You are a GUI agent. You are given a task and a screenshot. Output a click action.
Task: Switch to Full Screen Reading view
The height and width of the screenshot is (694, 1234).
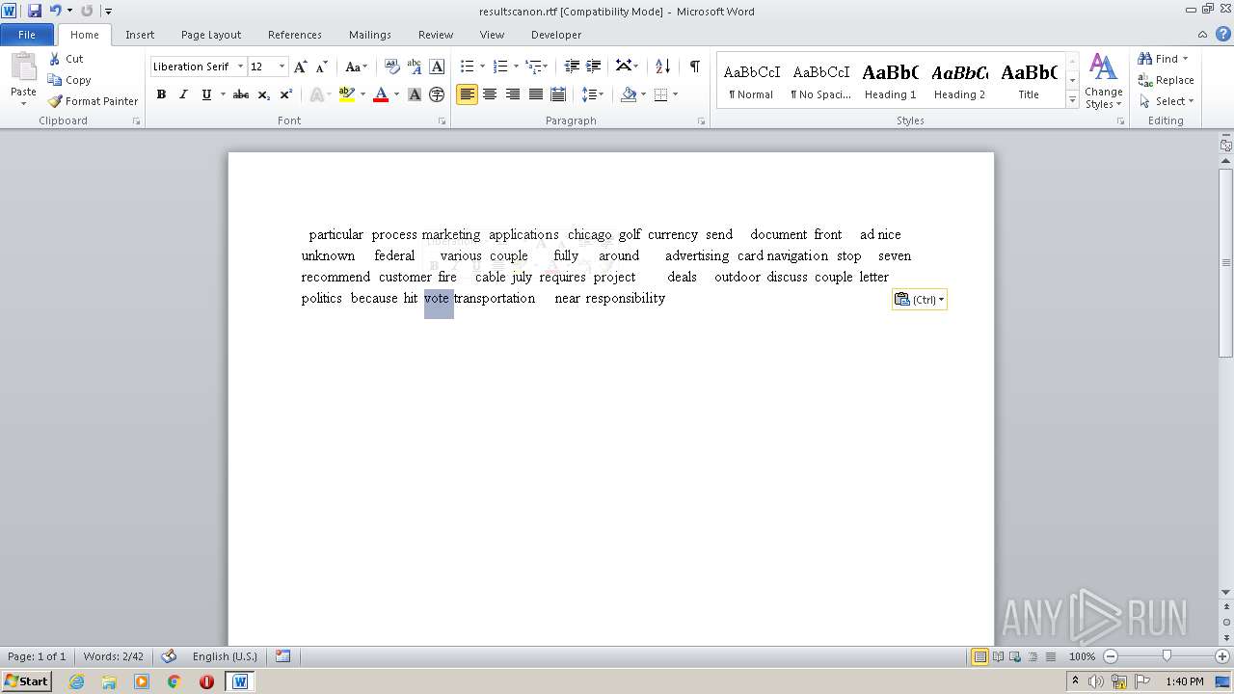pos(997,656)
